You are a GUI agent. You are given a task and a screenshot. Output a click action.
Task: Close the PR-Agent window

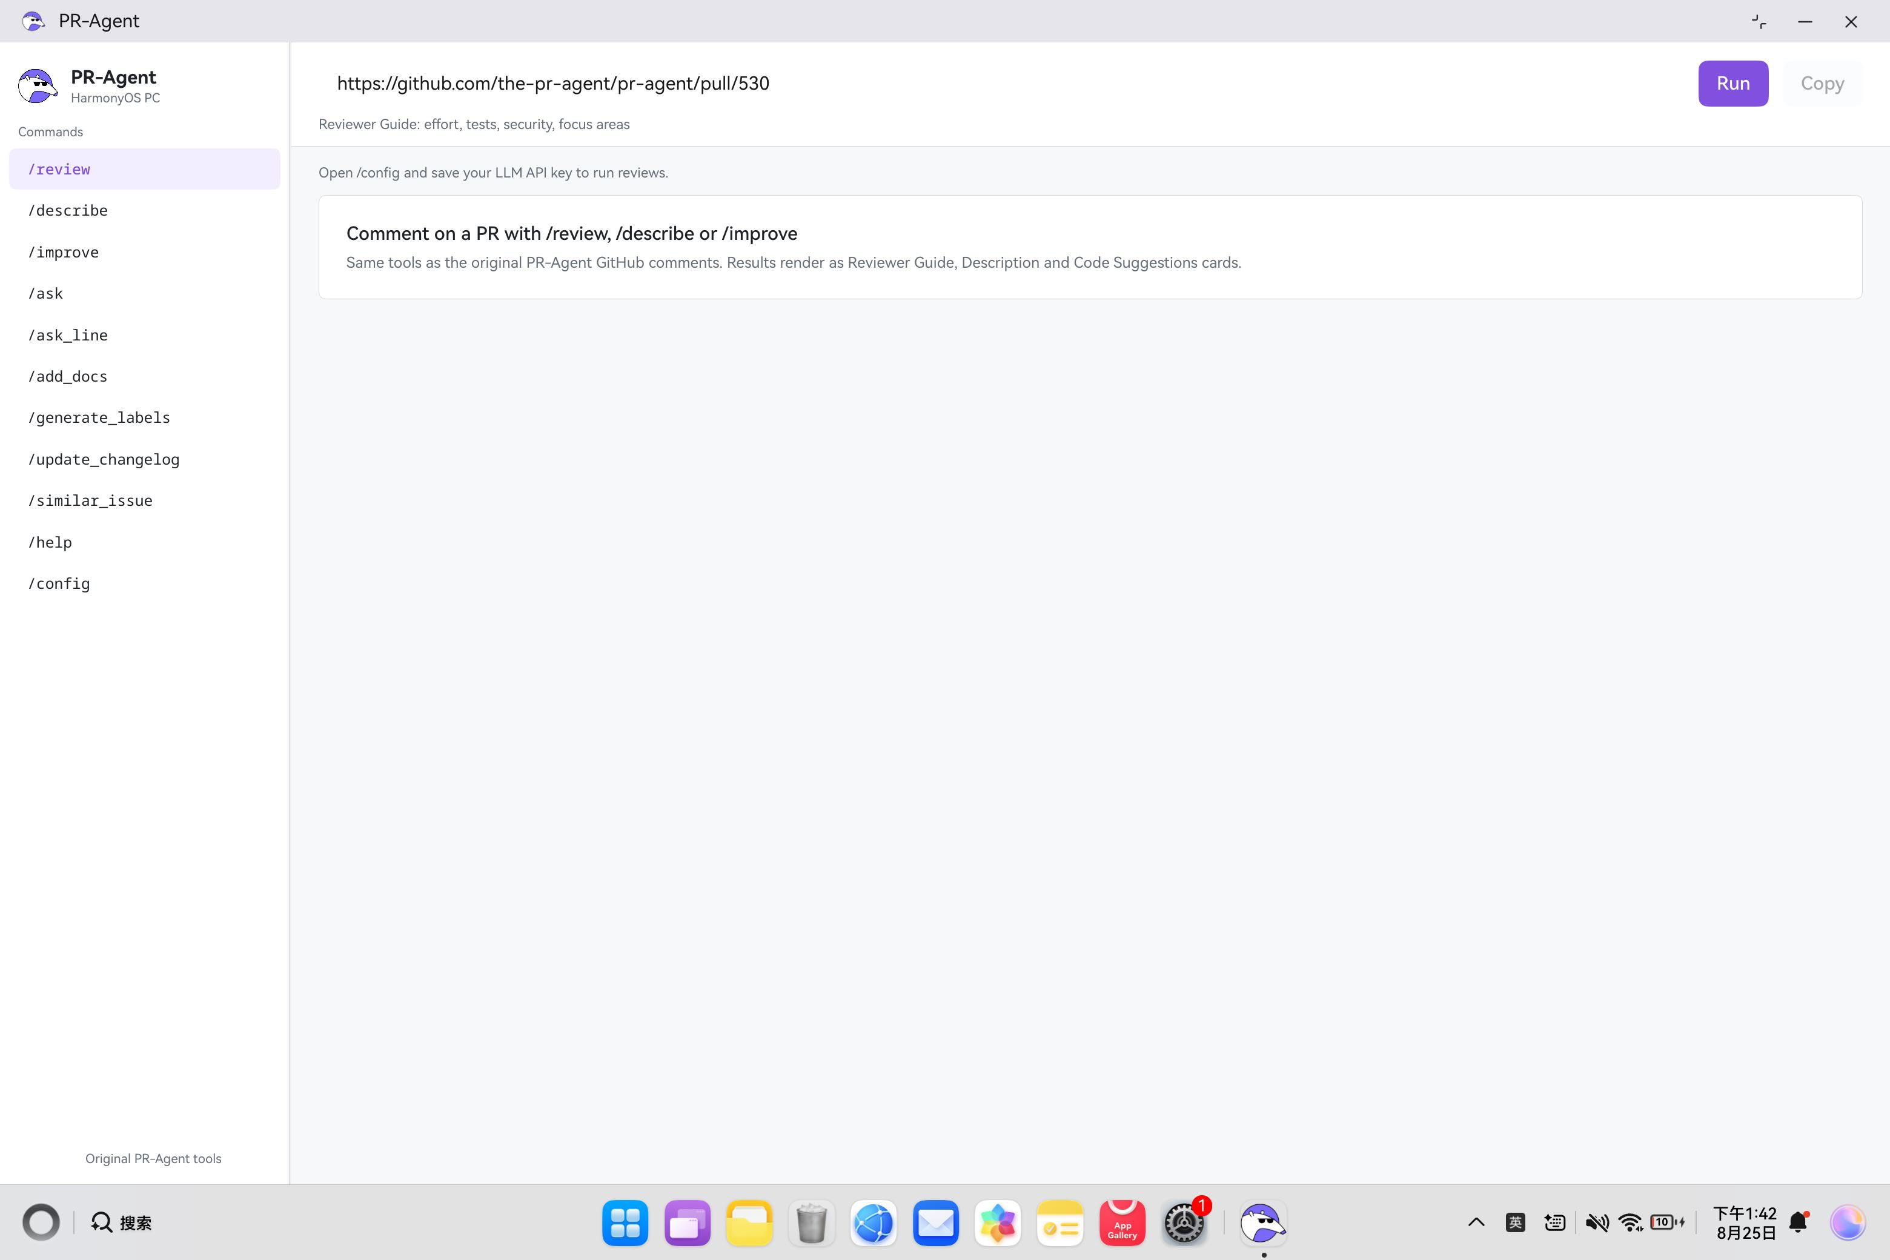[x=1851, y=22]
